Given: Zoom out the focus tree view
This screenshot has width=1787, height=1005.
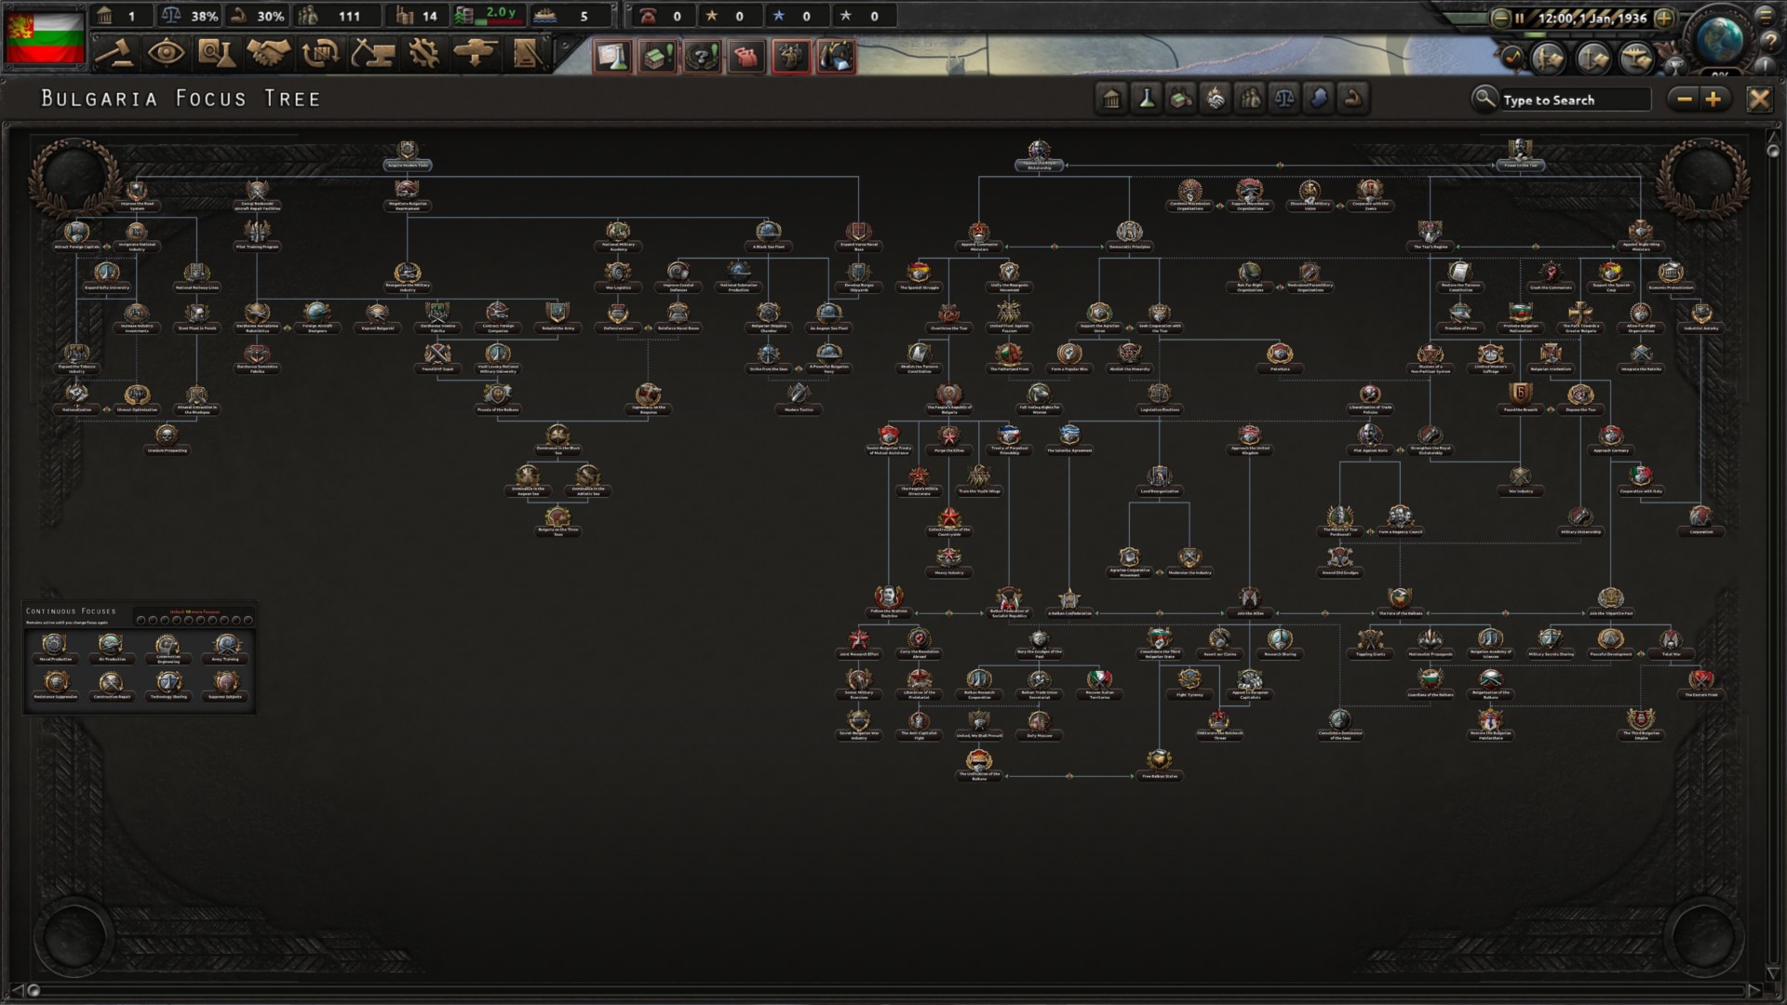Looking at the screenshot, I should 1684,99.
